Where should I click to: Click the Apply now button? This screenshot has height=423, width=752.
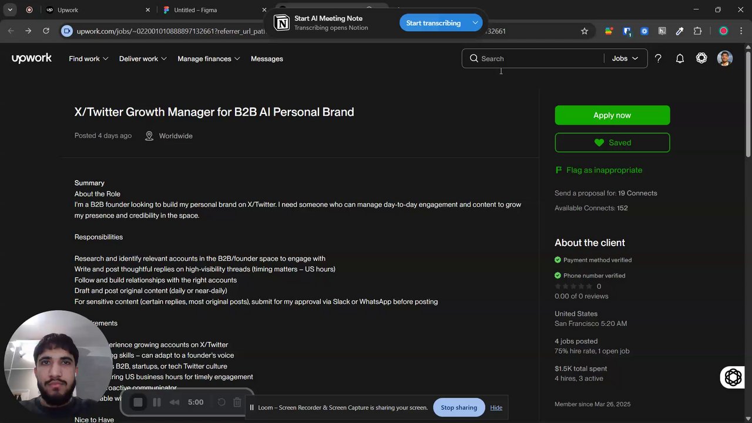(612, 115)
